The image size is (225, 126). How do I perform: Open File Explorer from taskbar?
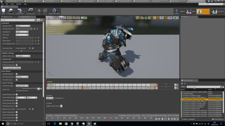click(x=60, y=124)
